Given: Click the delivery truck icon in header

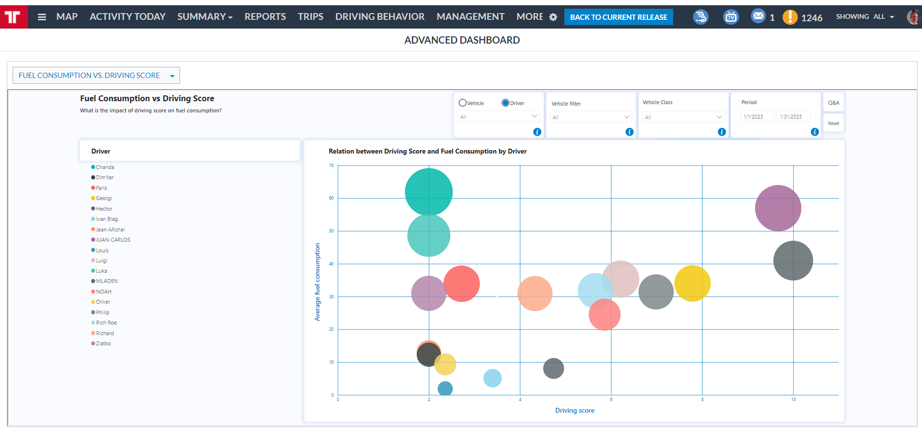Looking at the screenshot, I should (x=700, y=17).
